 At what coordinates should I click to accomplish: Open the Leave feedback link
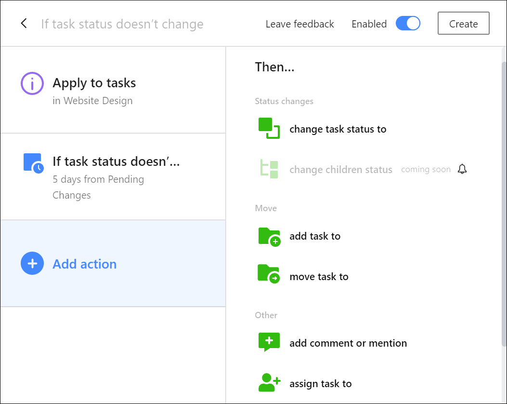[299, 24]
